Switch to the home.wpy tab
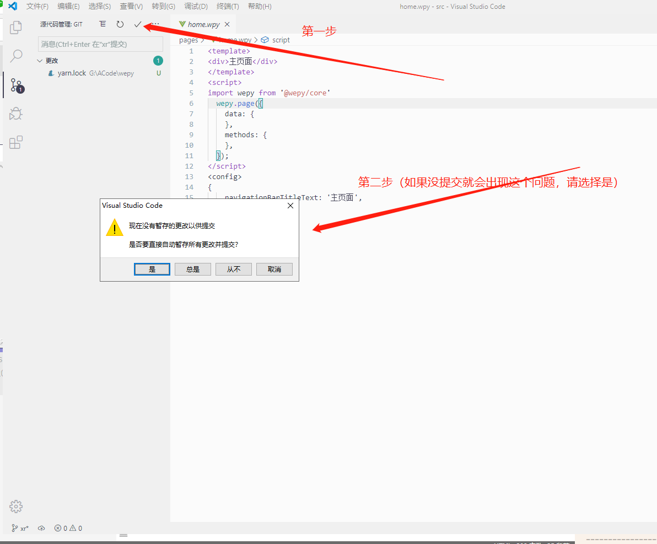 (203, 24)
